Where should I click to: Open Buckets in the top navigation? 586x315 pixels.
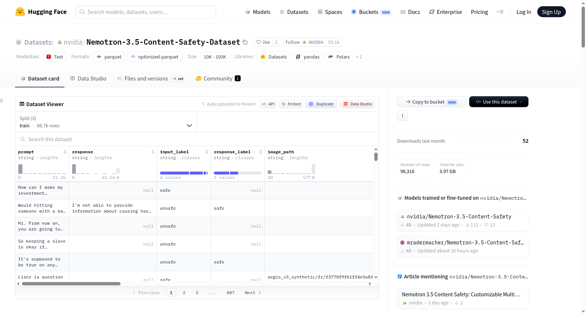tap(371, 12)
